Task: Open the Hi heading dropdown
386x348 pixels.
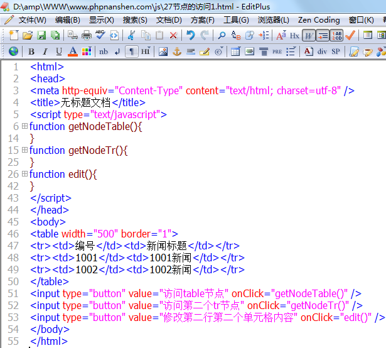Action: (146, 52)
